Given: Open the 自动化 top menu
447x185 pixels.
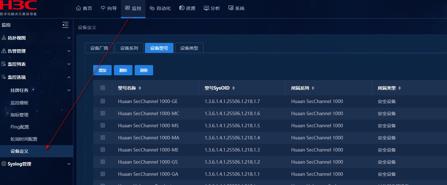Looking at the screenshot, I should (160, 8).
